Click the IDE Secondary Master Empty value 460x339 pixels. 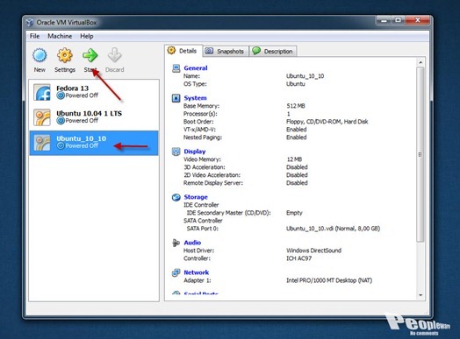[294, 213]
